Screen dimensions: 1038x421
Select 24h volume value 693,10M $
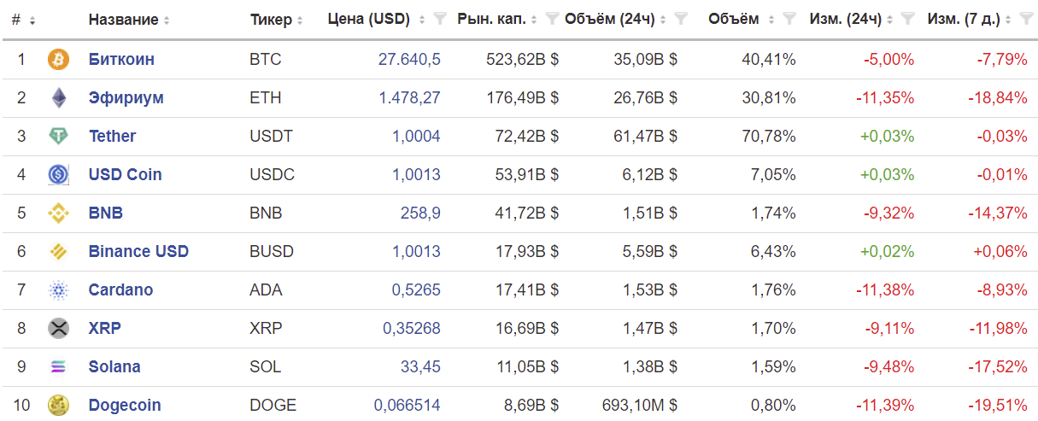click(x=639, y=406)
